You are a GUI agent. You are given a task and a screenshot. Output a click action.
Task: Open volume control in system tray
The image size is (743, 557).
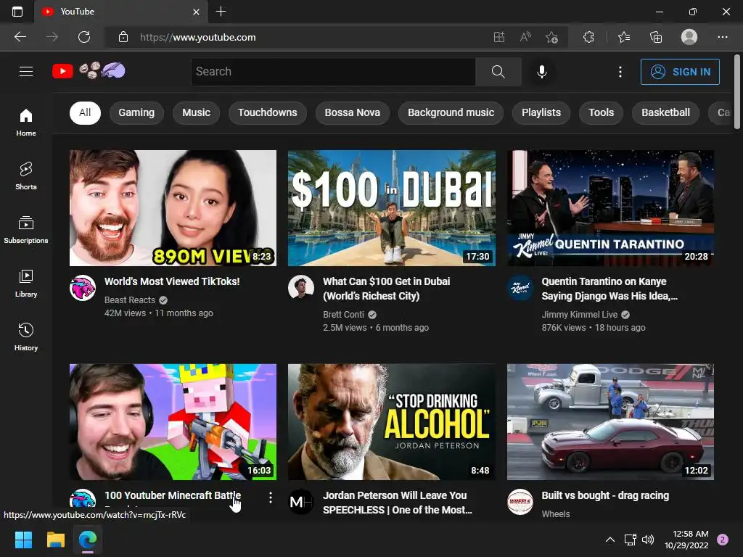(x=648, y=540)
